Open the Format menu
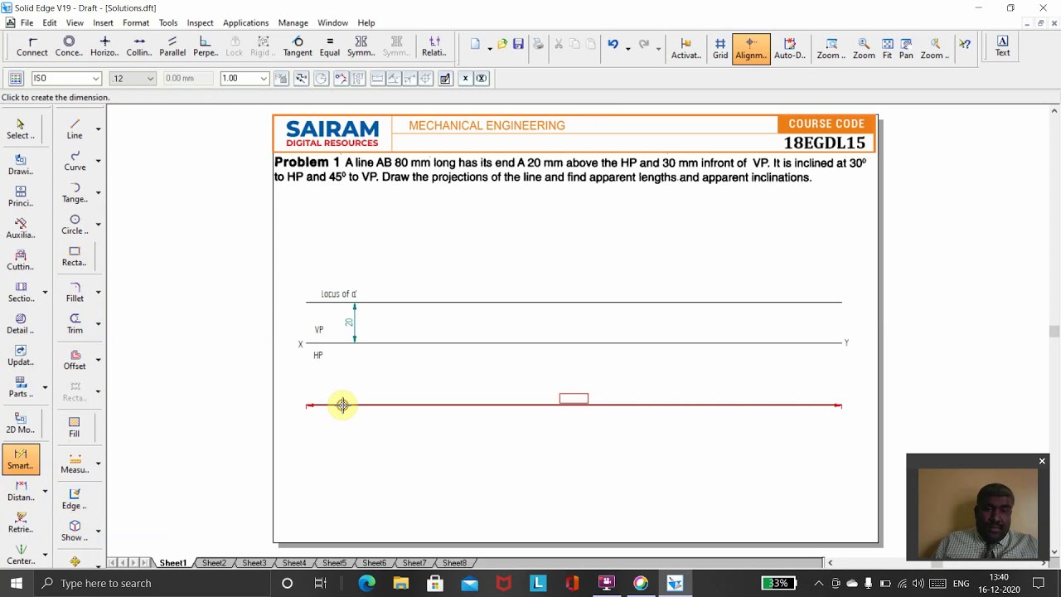Screen dimensions: 1061x597 point(136,22)
